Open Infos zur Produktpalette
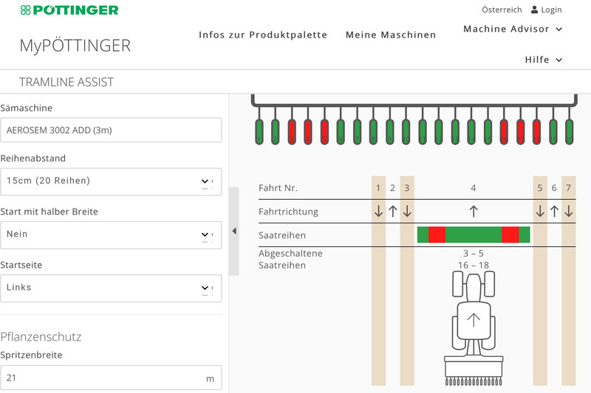The width and height of the screenshot is (591, 393). point(263,35)
